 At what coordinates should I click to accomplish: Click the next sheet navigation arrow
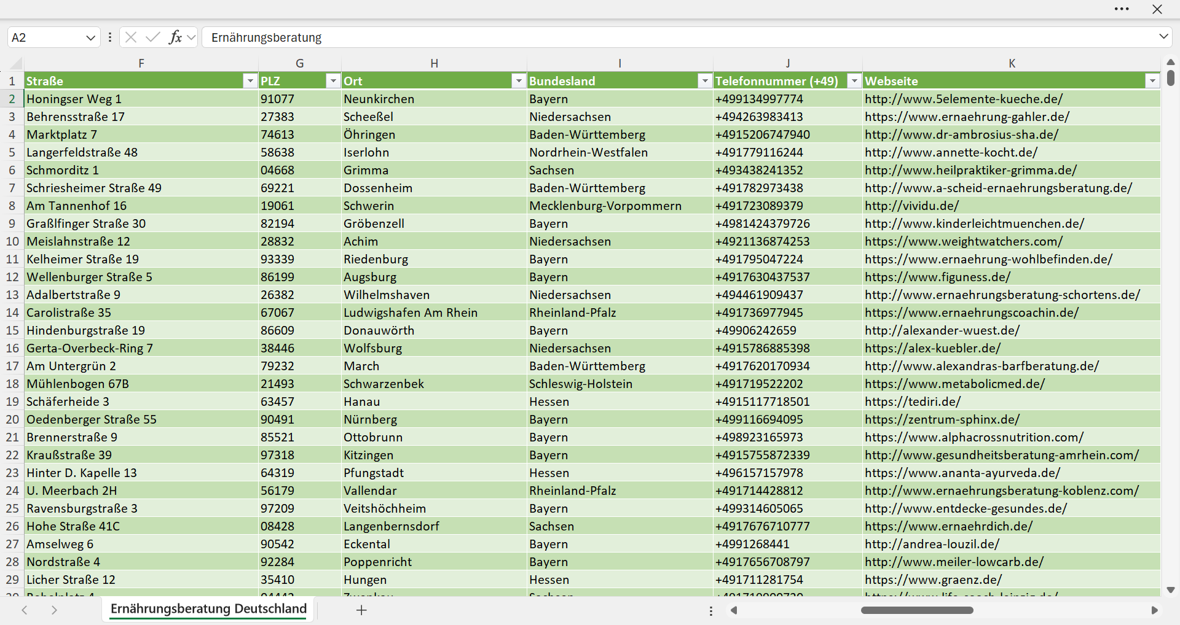pos(54,610)
